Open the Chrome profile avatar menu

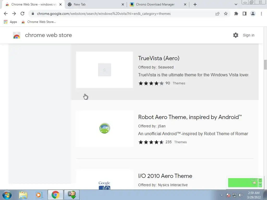253,14
